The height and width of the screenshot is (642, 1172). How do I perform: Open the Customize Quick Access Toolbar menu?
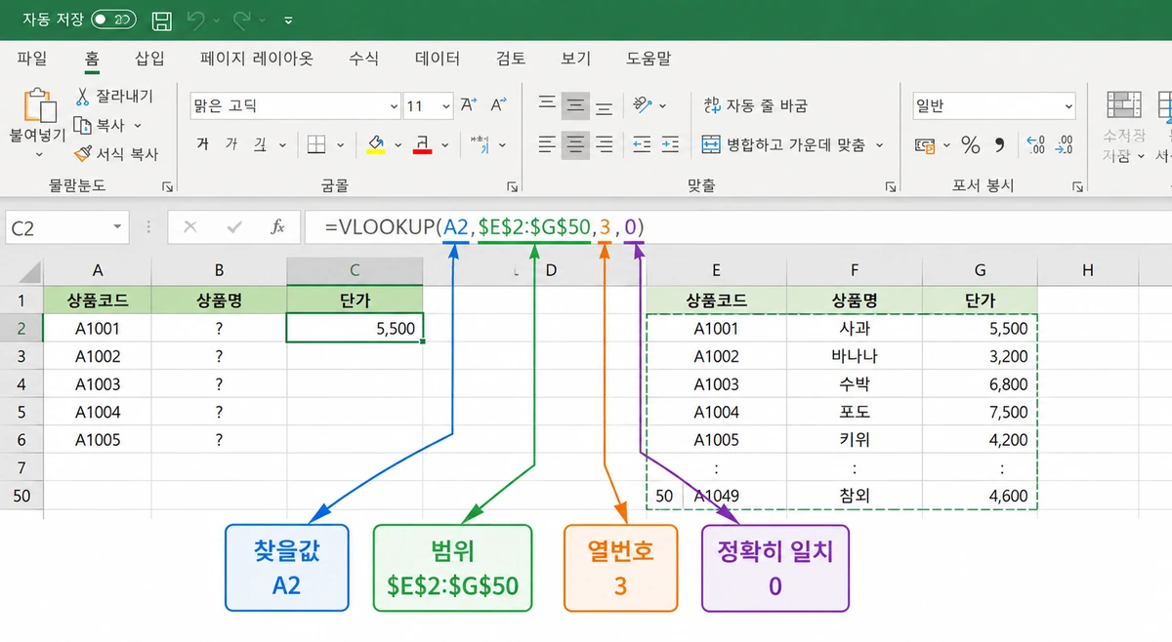point(287,20)
